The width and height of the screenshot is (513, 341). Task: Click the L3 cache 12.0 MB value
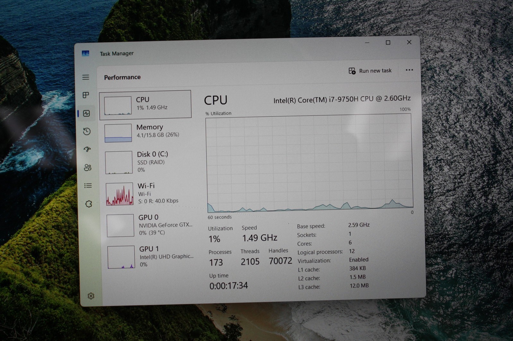359,286
